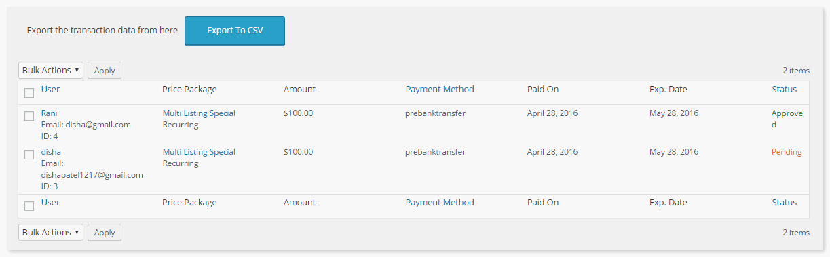
Task: Toggle the select-all checkbox in table header
Action: (x=29, y=93)
